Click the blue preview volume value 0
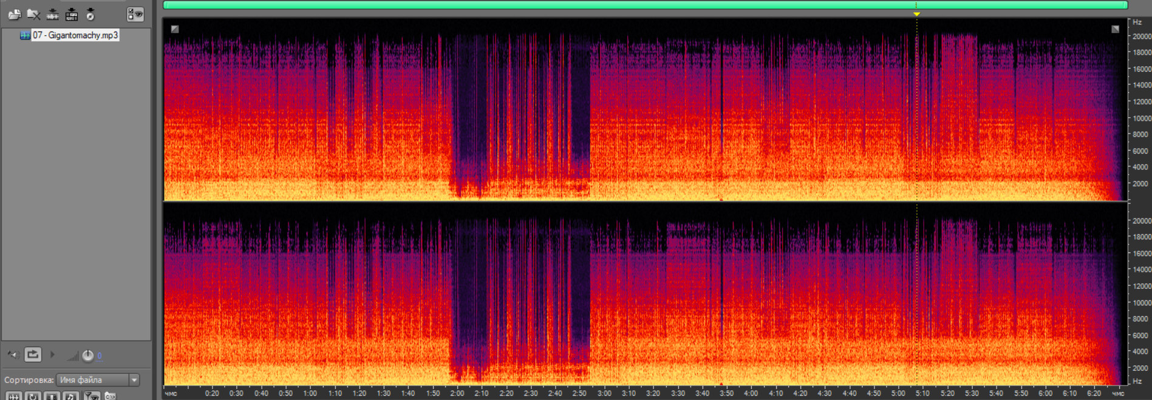 click(x=100, y=356)
